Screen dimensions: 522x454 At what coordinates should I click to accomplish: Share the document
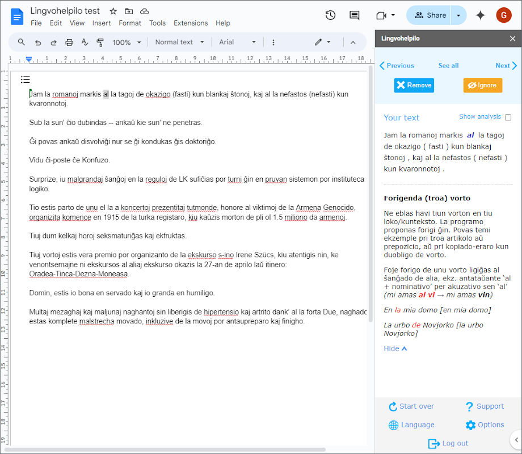pos(429,15)
